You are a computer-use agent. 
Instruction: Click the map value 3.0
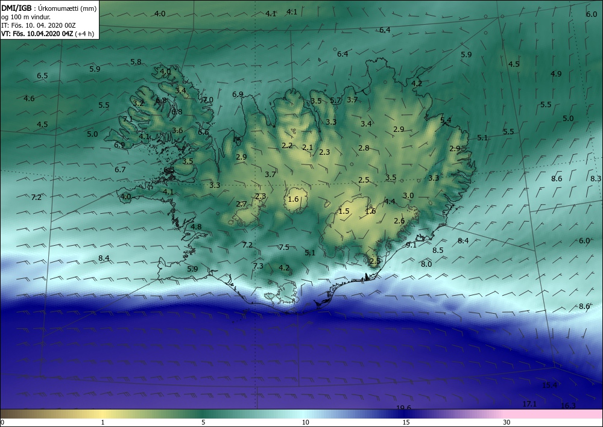[408, 196]
